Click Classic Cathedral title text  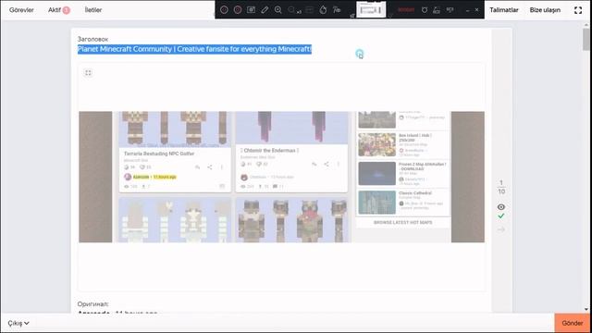(415, 193)
